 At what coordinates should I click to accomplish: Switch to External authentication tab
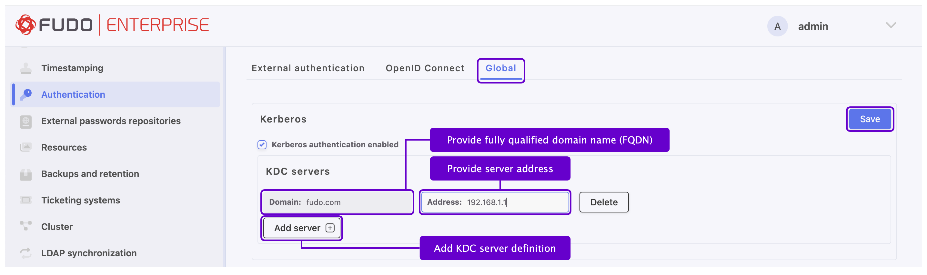(308, 68)
